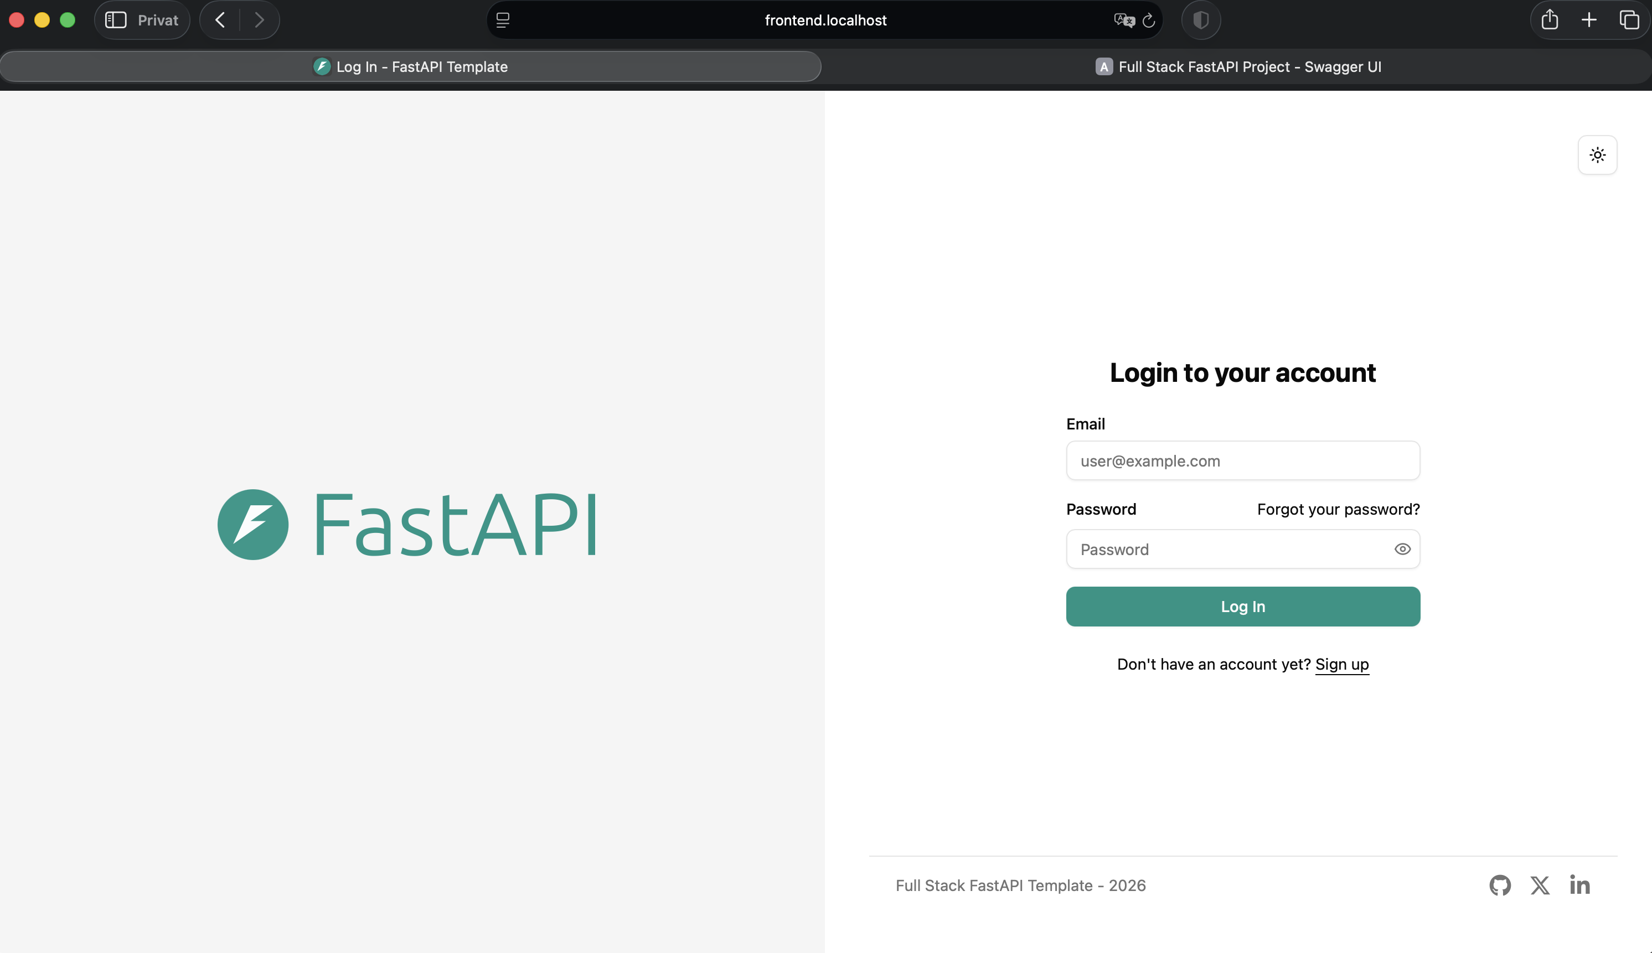
Task: Reload the page with the refresh icon
Action: click(1148, 21)
